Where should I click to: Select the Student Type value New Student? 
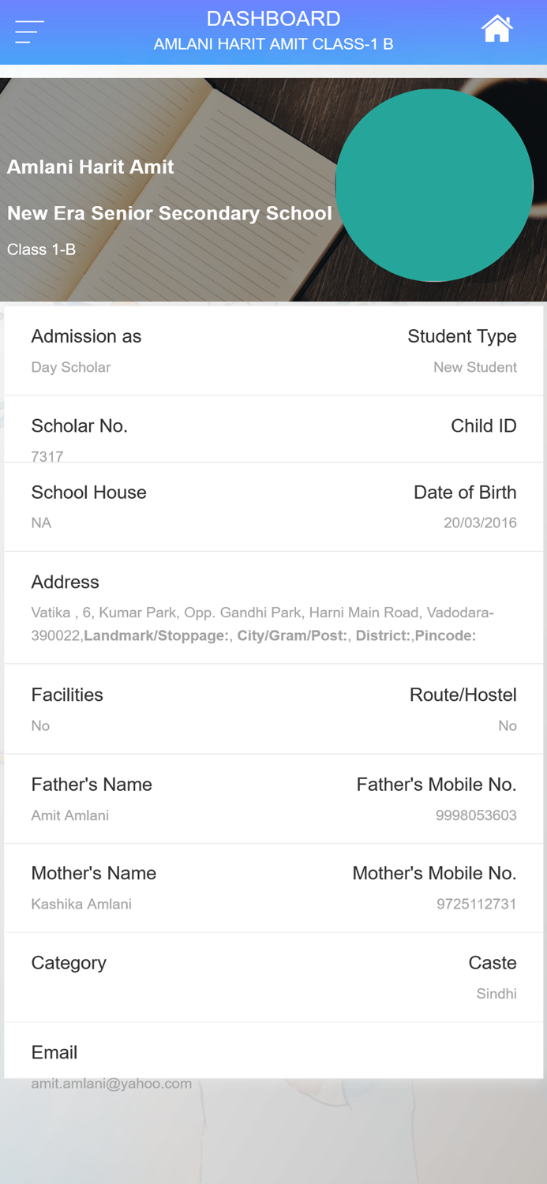tap(474, 367)
